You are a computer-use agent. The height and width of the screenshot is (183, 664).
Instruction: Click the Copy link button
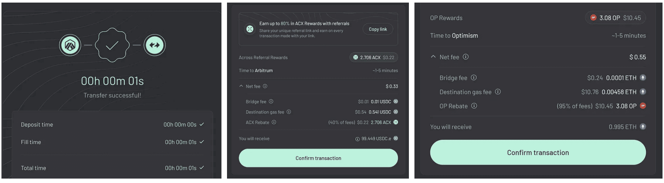(377, 29)
